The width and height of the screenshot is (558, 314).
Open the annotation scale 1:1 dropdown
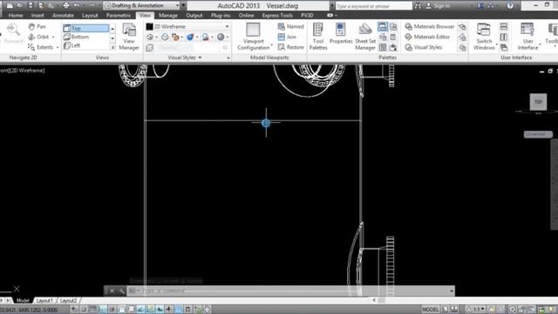point(477,310)
